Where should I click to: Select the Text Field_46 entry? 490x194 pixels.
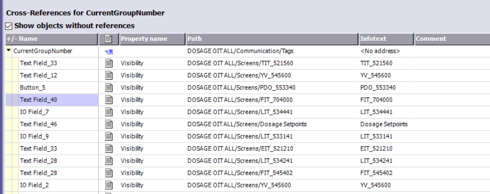pos(38,124)
